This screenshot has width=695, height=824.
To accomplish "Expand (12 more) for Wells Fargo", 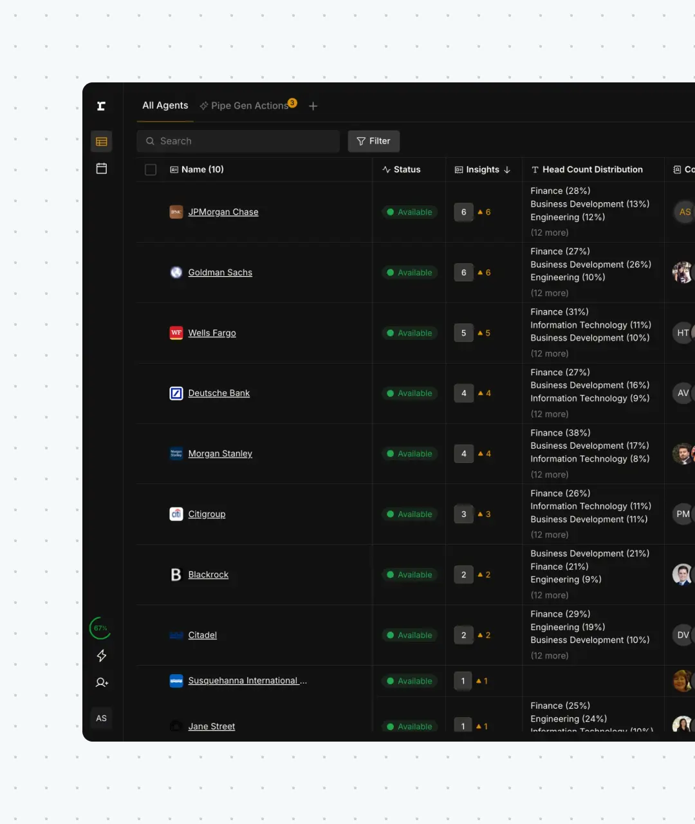I will point(550,353).
